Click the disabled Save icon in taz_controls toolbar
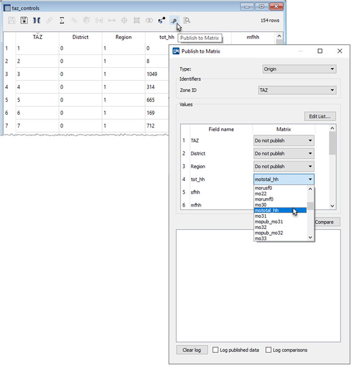351x365 pixels. [11, 20]
